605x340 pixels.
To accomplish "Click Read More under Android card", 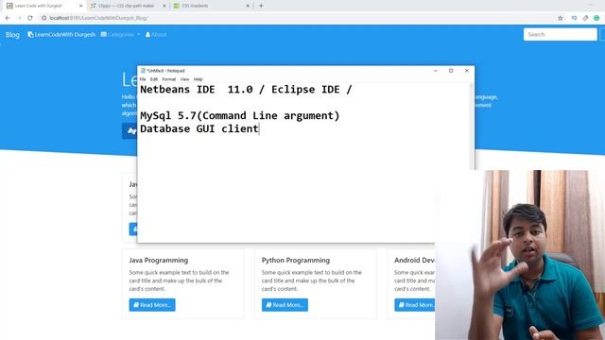I will click(415, 305).
